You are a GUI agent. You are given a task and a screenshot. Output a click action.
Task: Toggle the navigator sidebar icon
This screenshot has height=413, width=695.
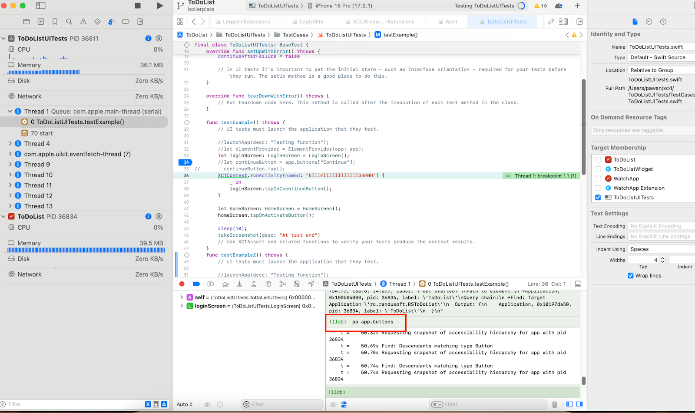pos(41,6)
